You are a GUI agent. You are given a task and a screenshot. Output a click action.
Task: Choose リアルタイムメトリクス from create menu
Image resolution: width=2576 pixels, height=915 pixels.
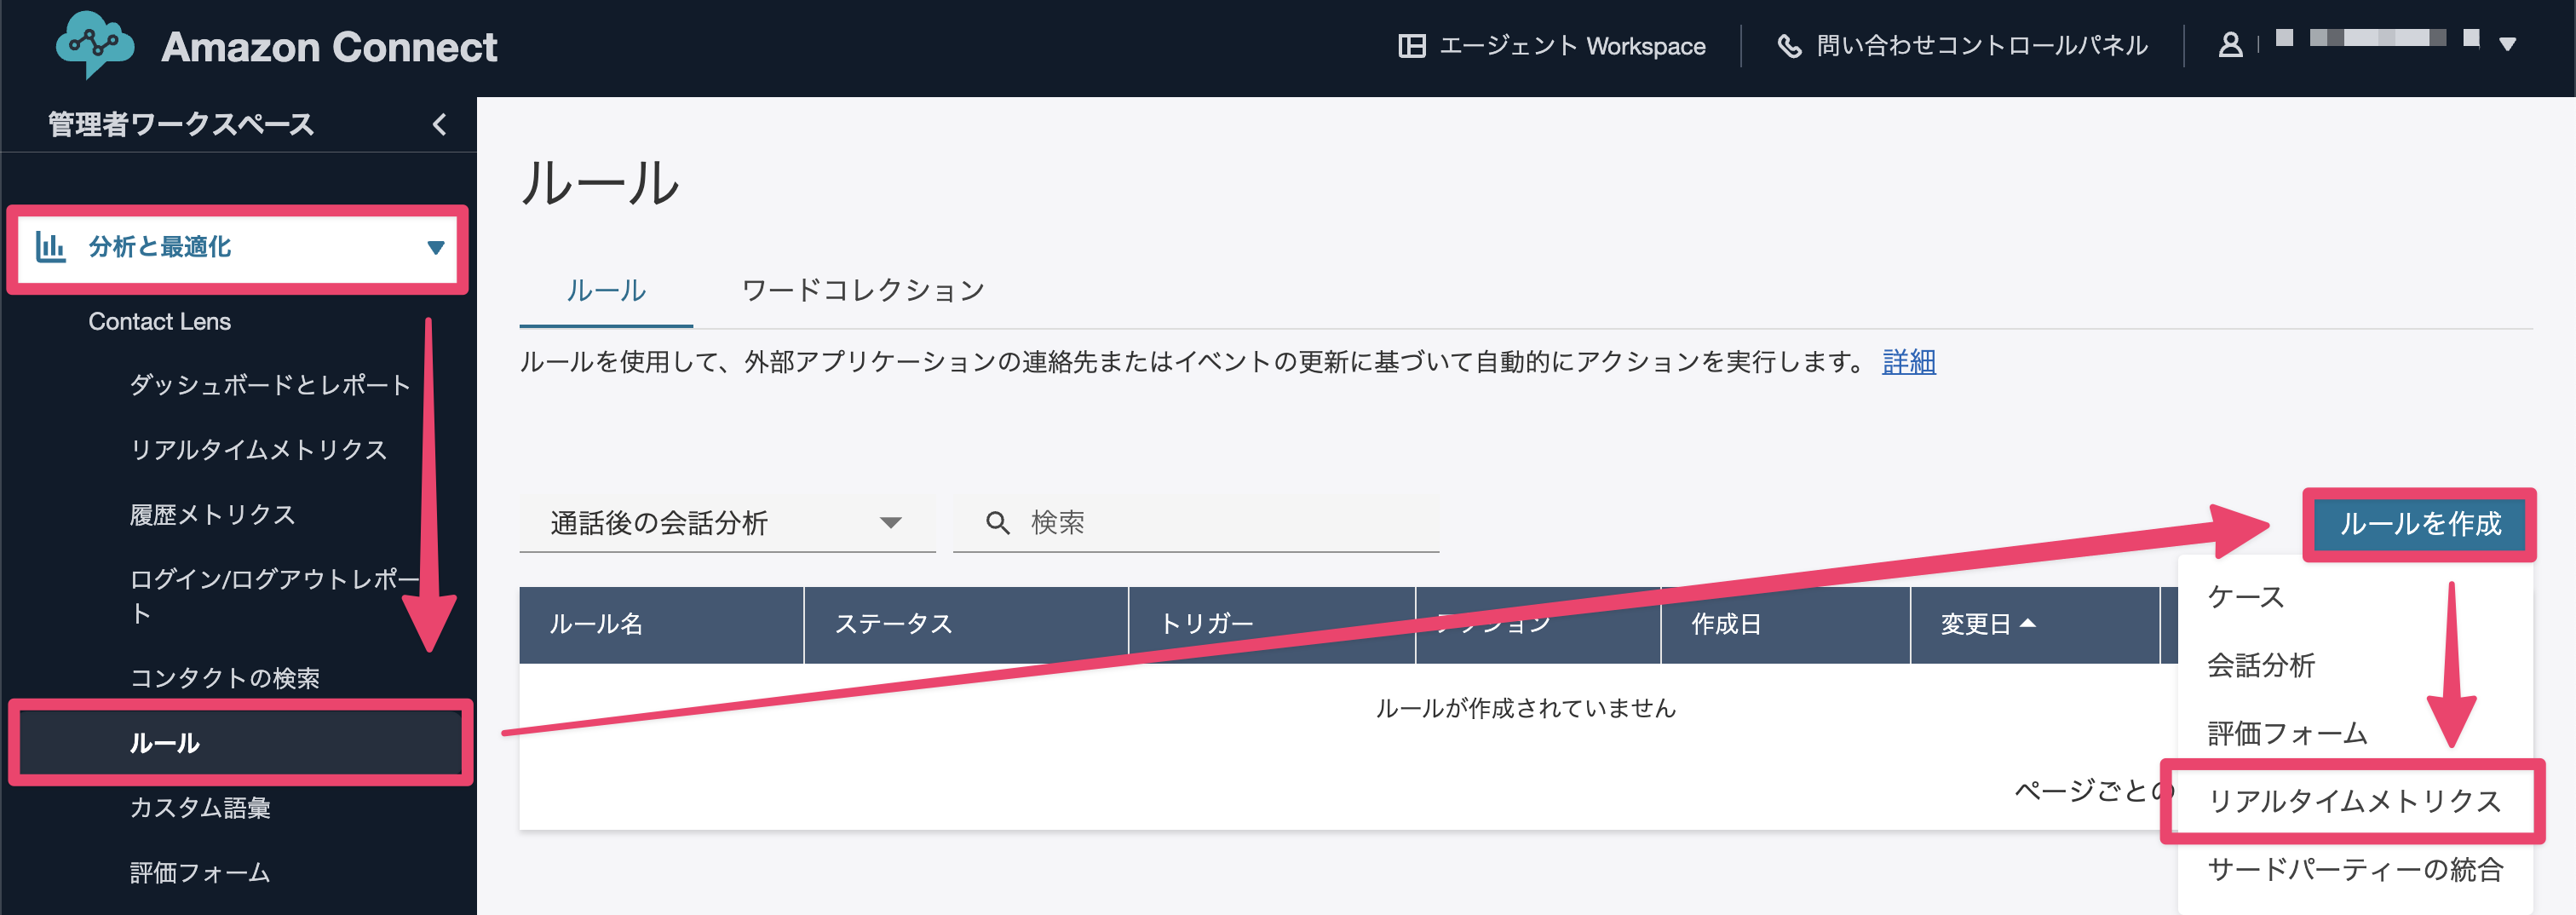(2354, 801)
